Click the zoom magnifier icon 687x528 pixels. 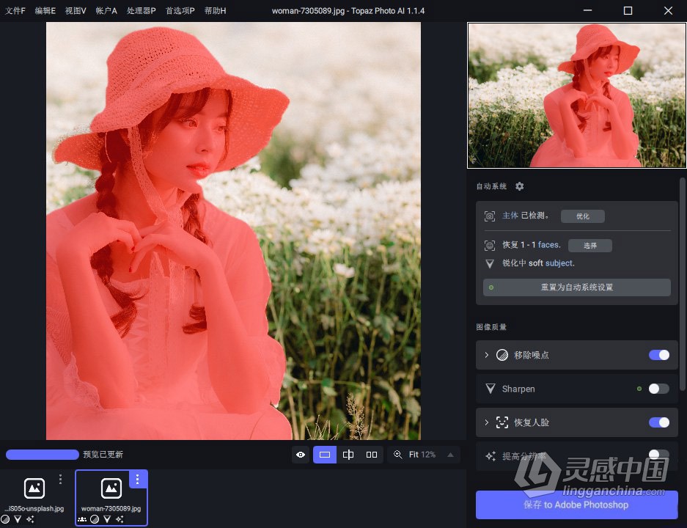coord(398,455)
